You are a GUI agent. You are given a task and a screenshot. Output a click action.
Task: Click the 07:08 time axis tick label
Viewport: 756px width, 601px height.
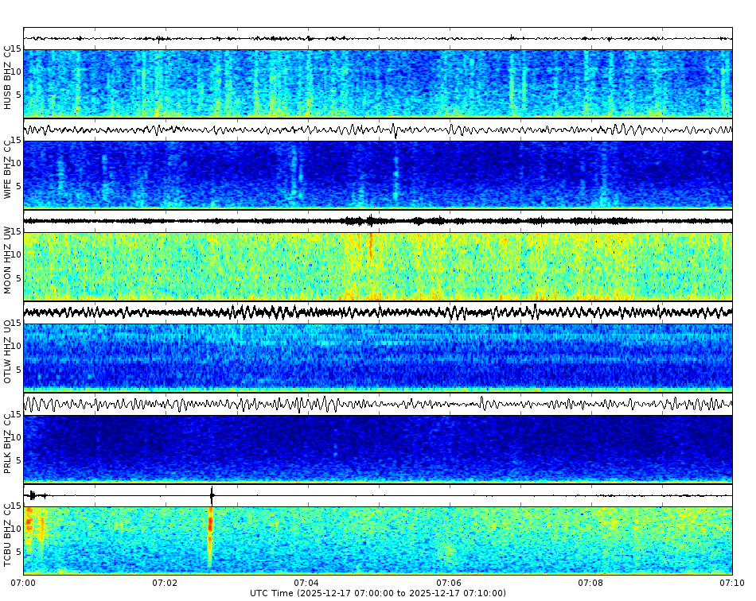590,581
